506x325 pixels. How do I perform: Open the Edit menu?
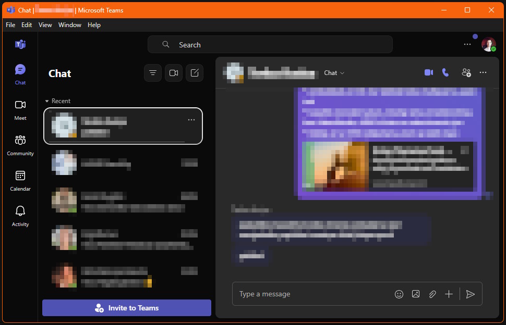coord(27,25)
